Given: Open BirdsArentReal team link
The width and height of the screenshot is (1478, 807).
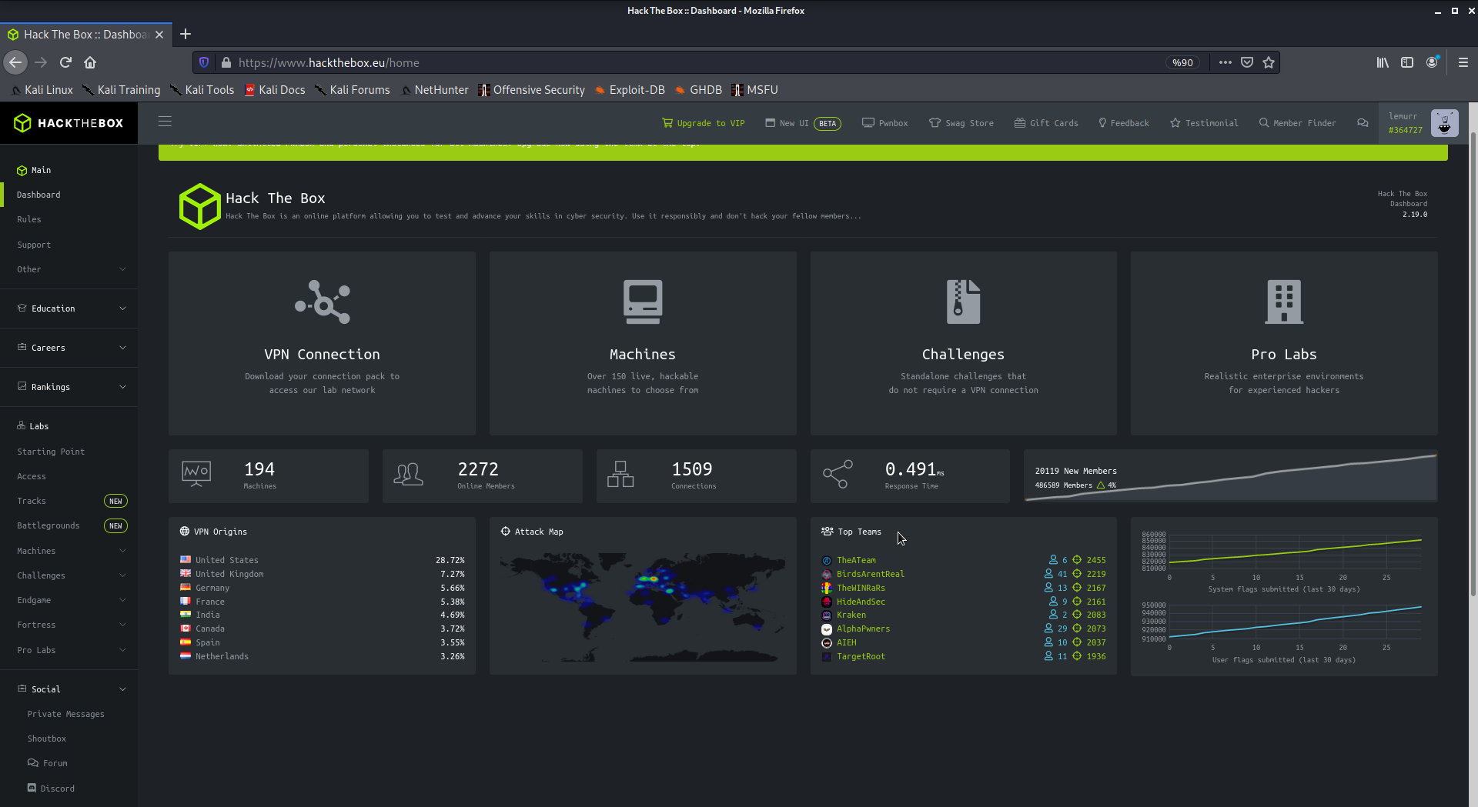Looking at the screenshot, I should coord(871,574).
